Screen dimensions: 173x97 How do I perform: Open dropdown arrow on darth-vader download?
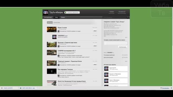tap(37, 88)
